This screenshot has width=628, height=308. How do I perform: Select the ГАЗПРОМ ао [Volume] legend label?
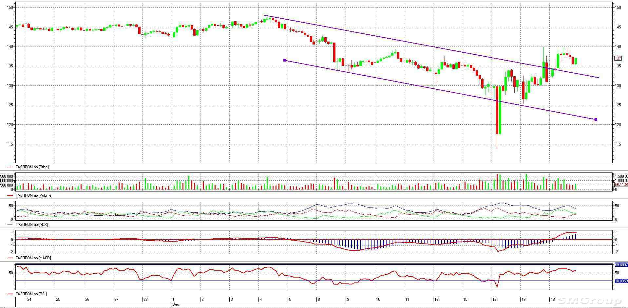34,195
